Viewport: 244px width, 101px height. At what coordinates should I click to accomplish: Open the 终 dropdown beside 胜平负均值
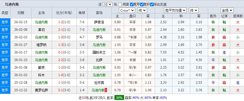tap(194, 10)
